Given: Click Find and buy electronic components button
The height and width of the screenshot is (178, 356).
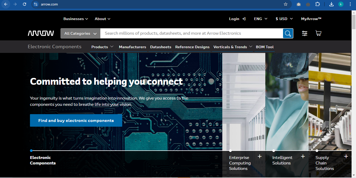Looking at the screenshot, I should click(76, 120).
